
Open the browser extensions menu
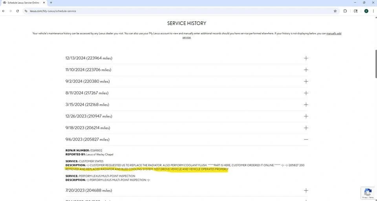pyautogui.click(x=345, y=11)
